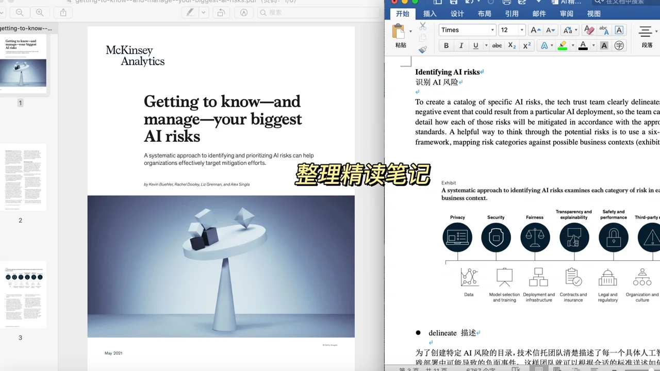Open the enclosed characters 字 tool
Screen dimensions: 660x371
[x=619, y=46]
